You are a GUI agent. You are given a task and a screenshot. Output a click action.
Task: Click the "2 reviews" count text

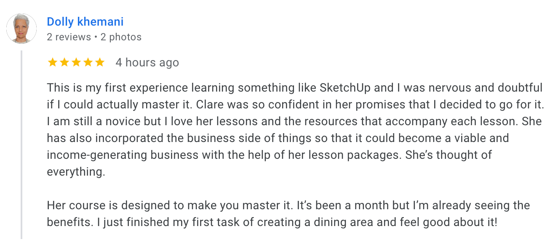(x=69, y=37)
